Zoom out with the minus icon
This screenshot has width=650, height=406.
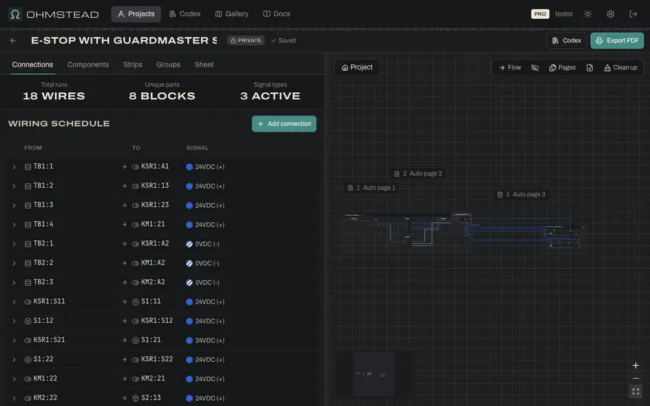636,378
